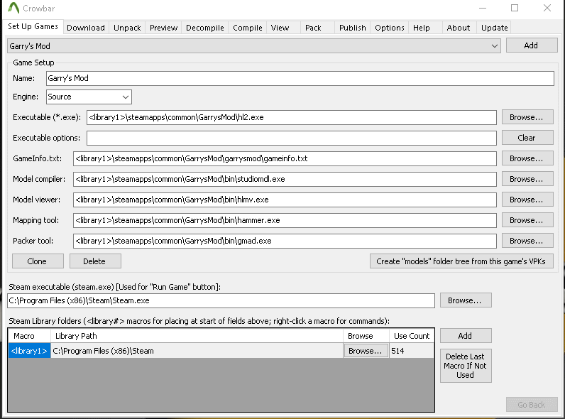This screenshot has height=419, width=565.
Task: Click the Library Path column header
Action: pos(197,336)
